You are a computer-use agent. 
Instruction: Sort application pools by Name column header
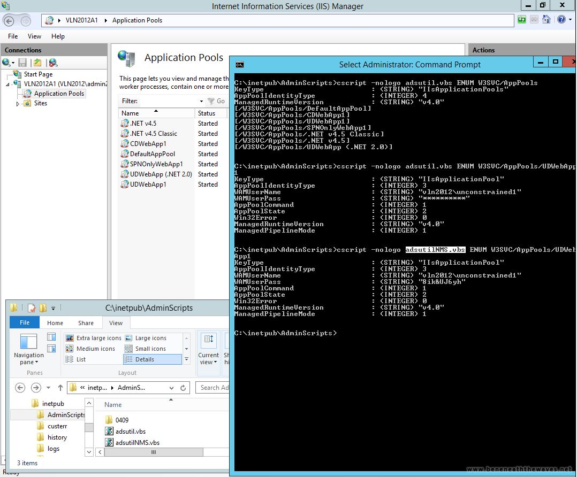click(156, 113)
